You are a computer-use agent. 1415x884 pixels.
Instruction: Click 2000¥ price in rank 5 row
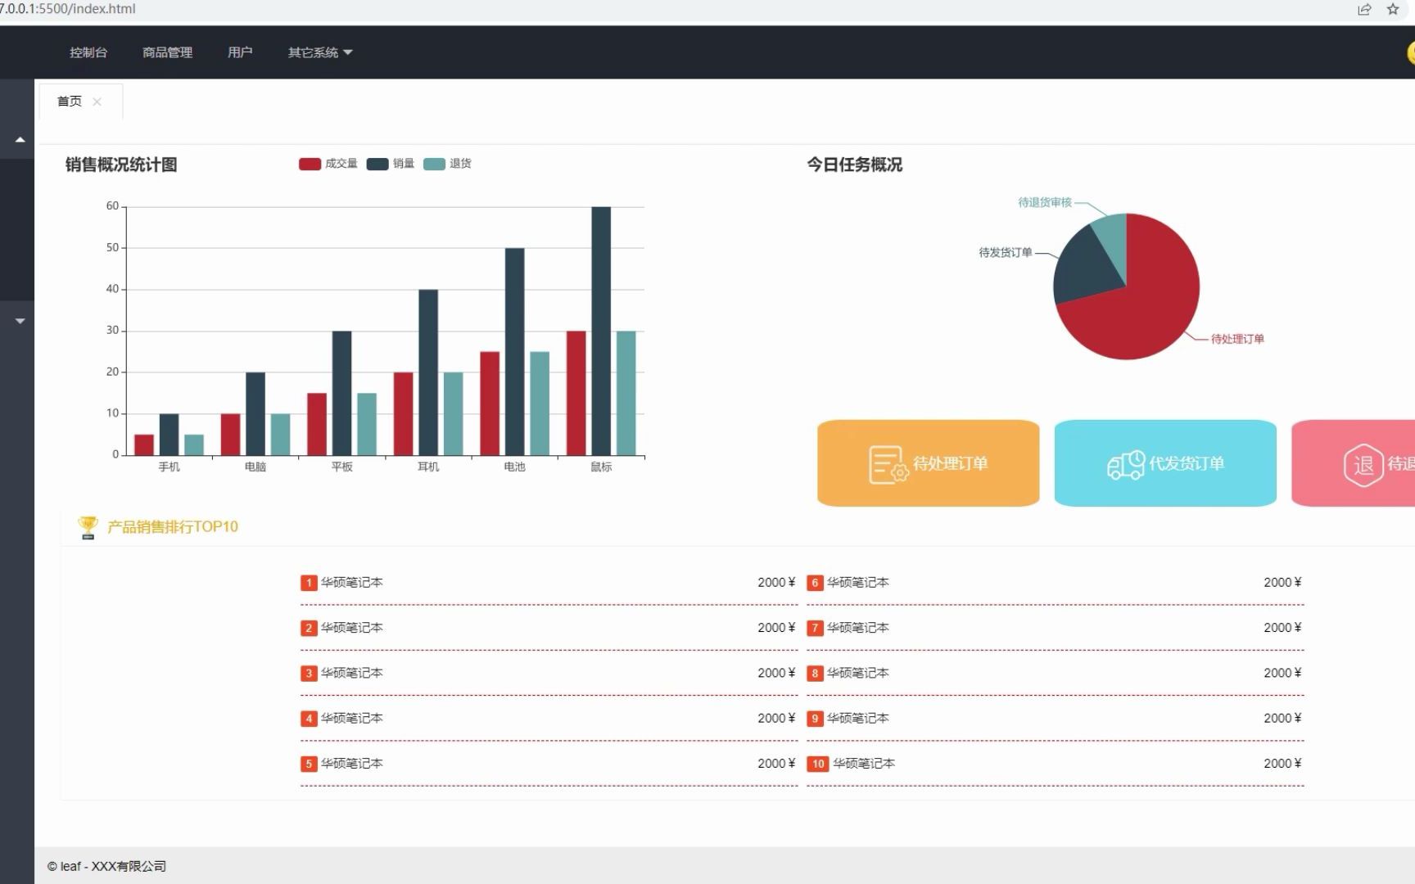[x=776, y=763]
